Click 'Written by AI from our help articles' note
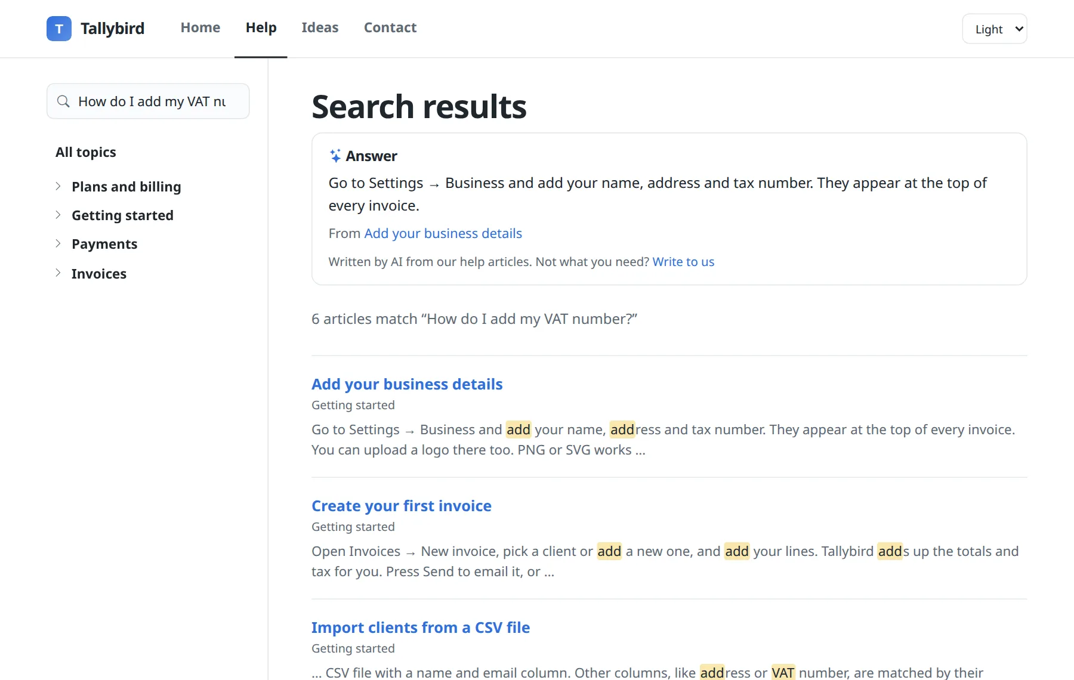Screen dimensions: 1074x680 [x=430, y=262]
